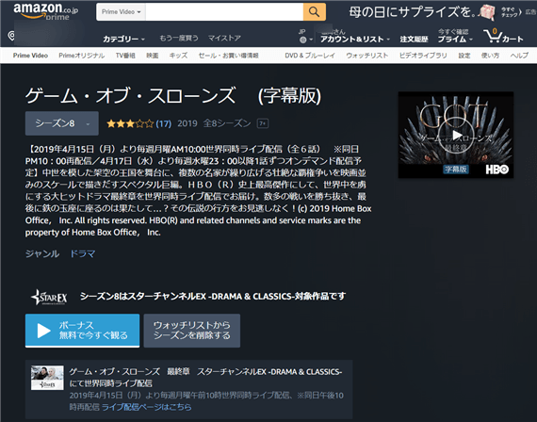
Task: Open the シーズン8 season selector
Action: [x=62, y=123]
